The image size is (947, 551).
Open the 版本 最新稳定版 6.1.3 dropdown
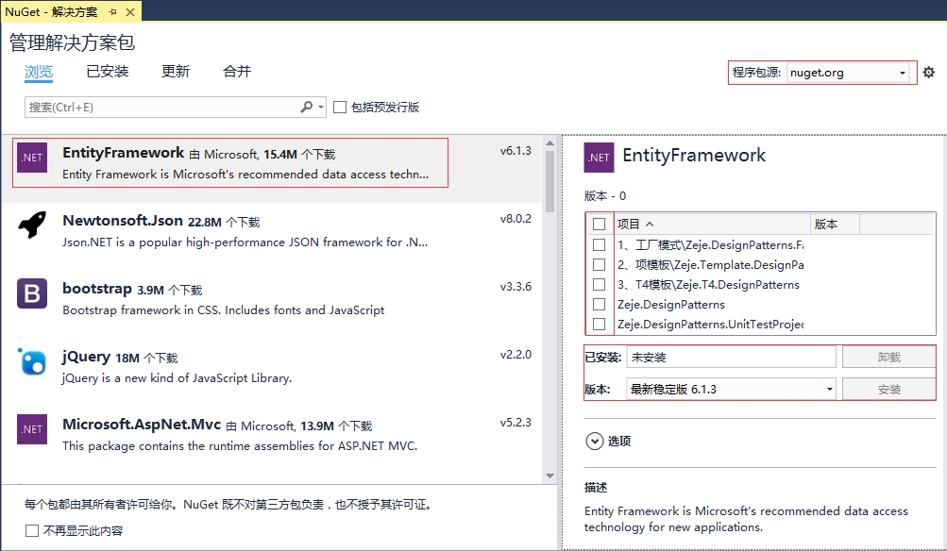(732, 390)
